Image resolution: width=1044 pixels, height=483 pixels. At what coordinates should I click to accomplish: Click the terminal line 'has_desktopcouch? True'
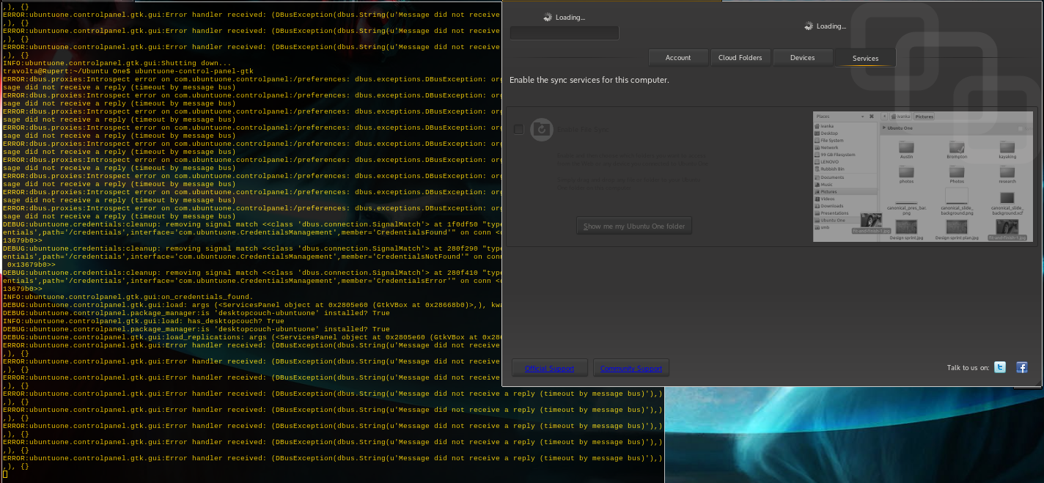tap(144, 321)
